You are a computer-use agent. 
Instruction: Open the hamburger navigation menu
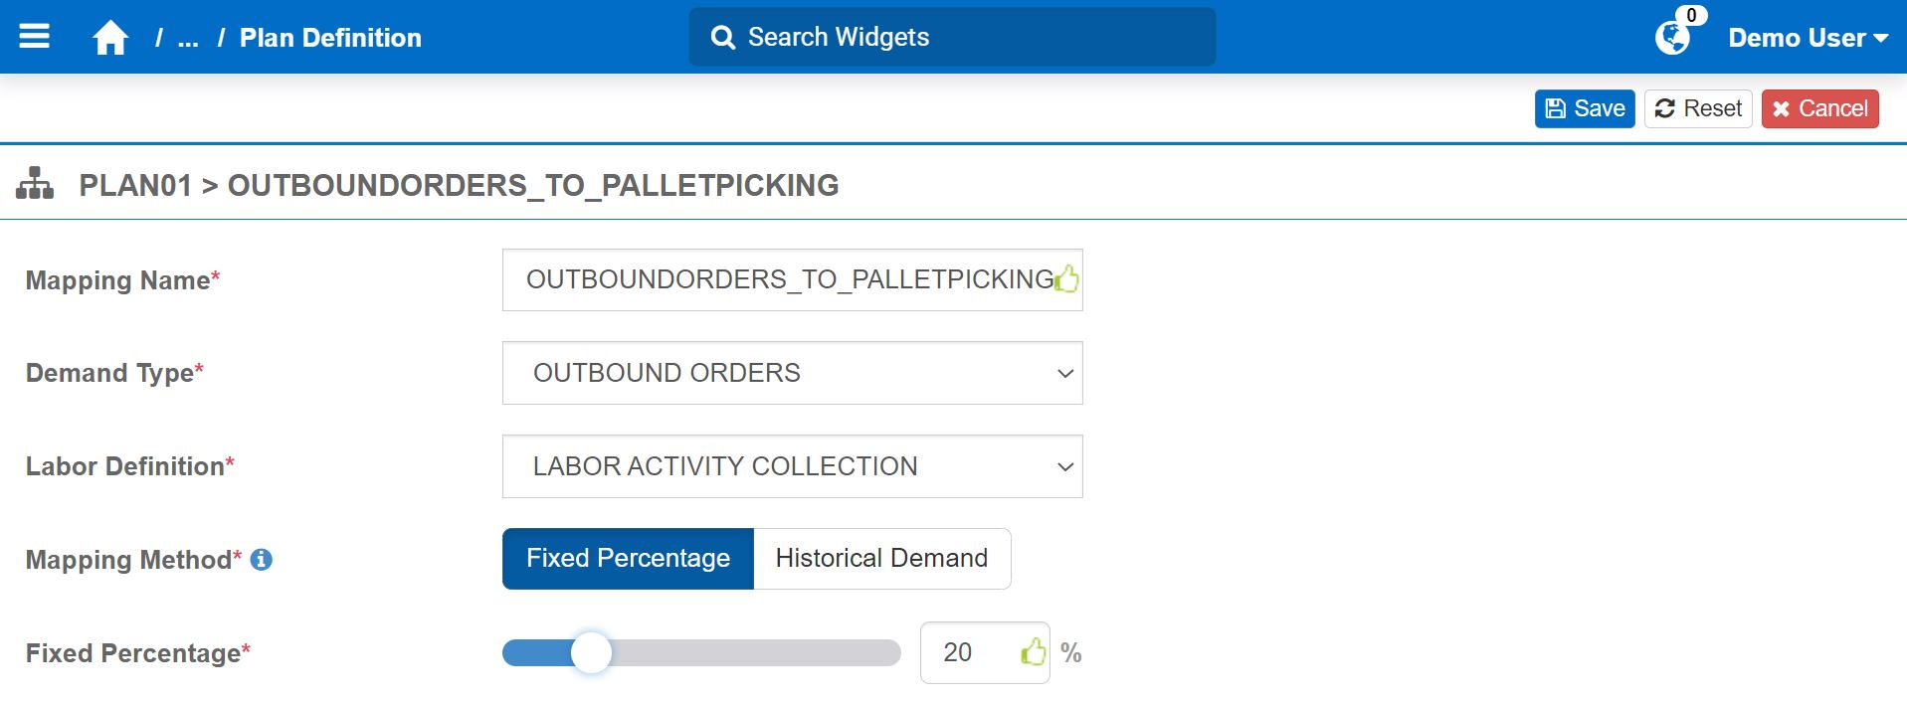pyautogui.click(x=35, y=37)
